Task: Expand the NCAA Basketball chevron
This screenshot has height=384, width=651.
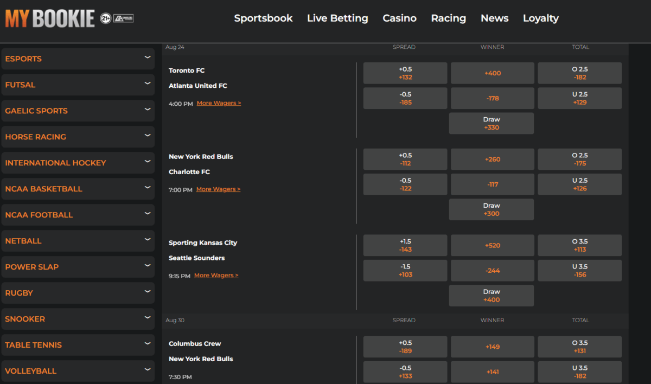Action: pyautogui.click(x=147, y=187)
